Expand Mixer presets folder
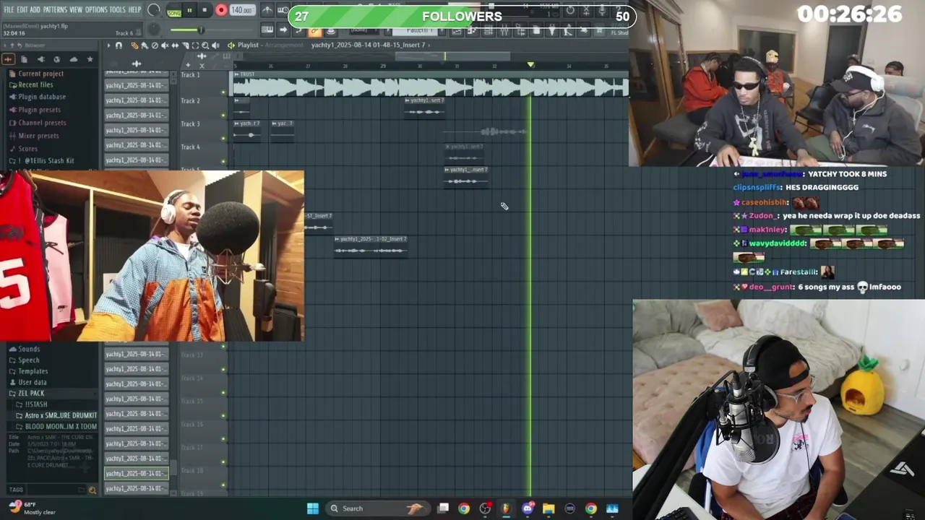 click(x=38, y=136)
